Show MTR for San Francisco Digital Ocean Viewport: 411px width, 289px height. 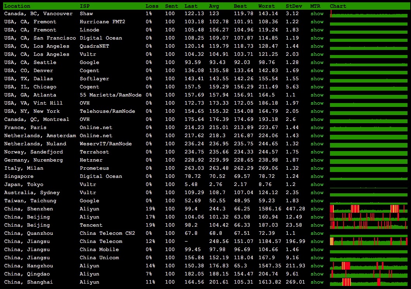[317, 38]
